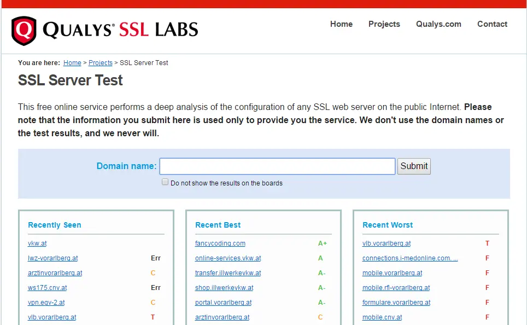Click the Err status for lwz-vorarlberg.at
Screen dimensions: 527x325
coord(156,258)
